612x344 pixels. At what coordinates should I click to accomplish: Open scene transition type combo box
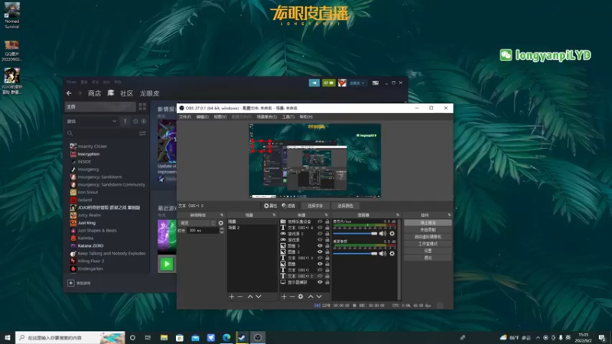197,223
